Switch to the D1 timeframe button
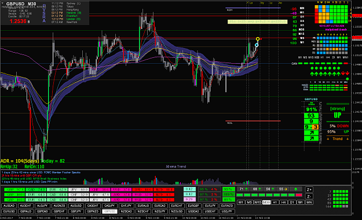 click(x=292, y=203)
